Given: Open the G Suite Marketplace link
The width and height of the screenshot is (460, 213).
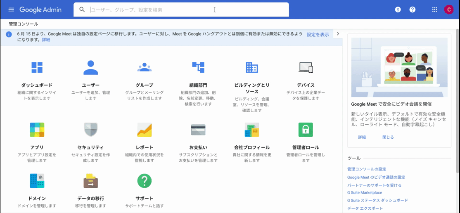Looking at the screenshot, I should pos(365,193).
